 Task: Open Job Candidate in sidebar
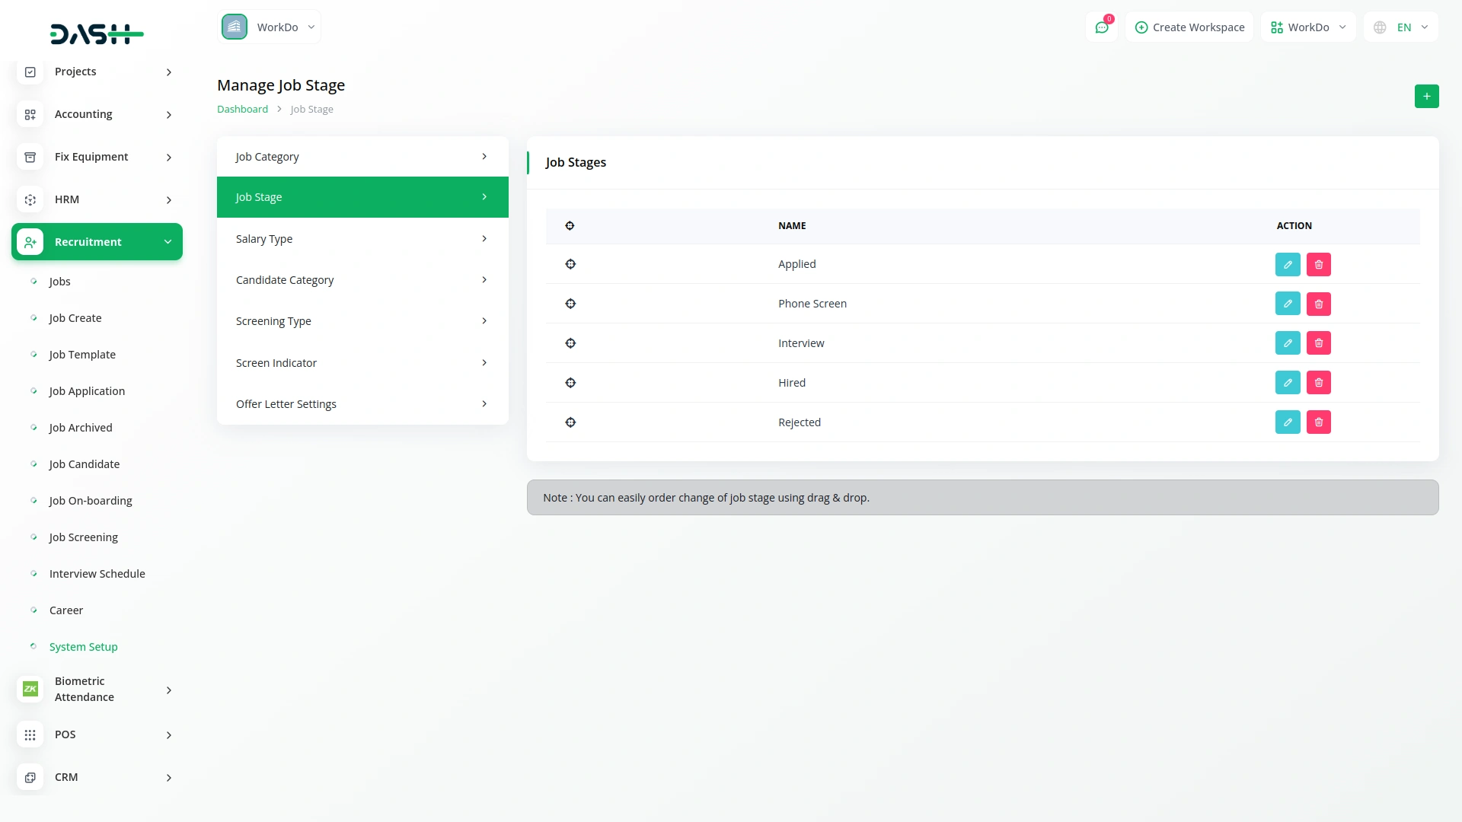[x=85, y=464]
